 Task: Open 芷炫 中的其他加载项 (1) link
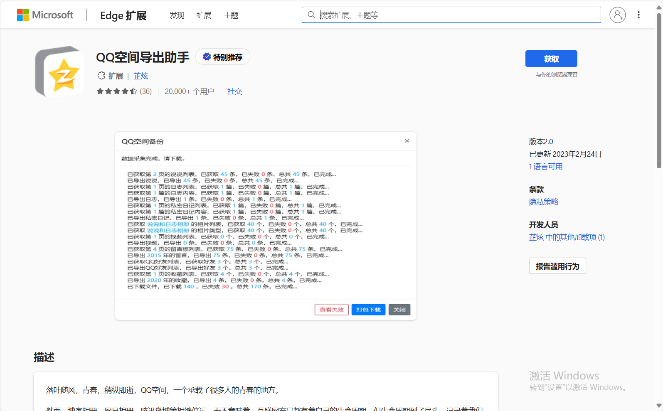click(x=567, y=237)
